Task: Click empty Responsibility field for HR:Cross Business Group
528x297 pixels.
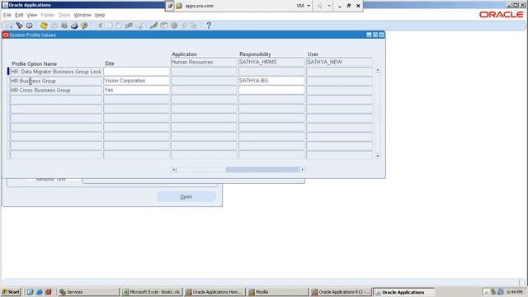Action: [271, 90]
